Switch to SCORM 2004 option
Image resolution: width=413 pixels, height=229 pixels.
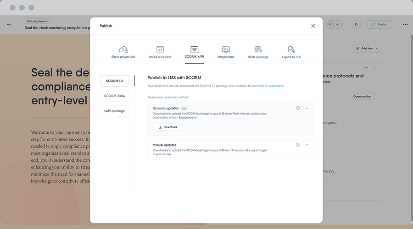point(114,96)
